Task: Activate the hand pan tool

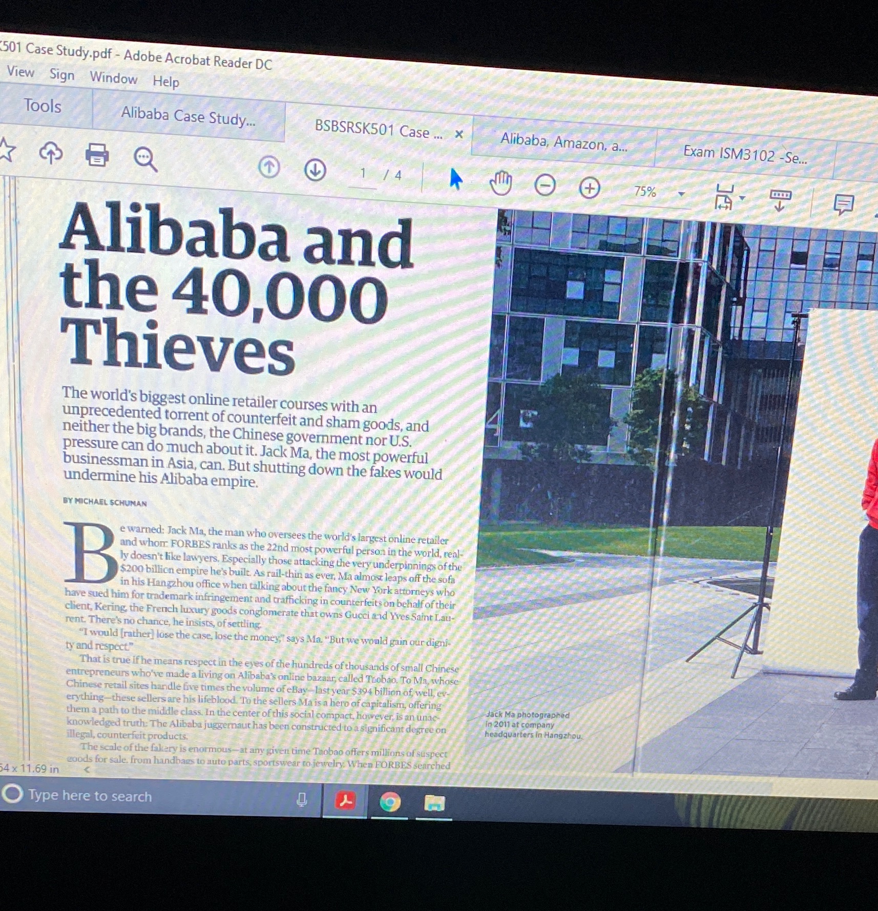Action: 500,183
